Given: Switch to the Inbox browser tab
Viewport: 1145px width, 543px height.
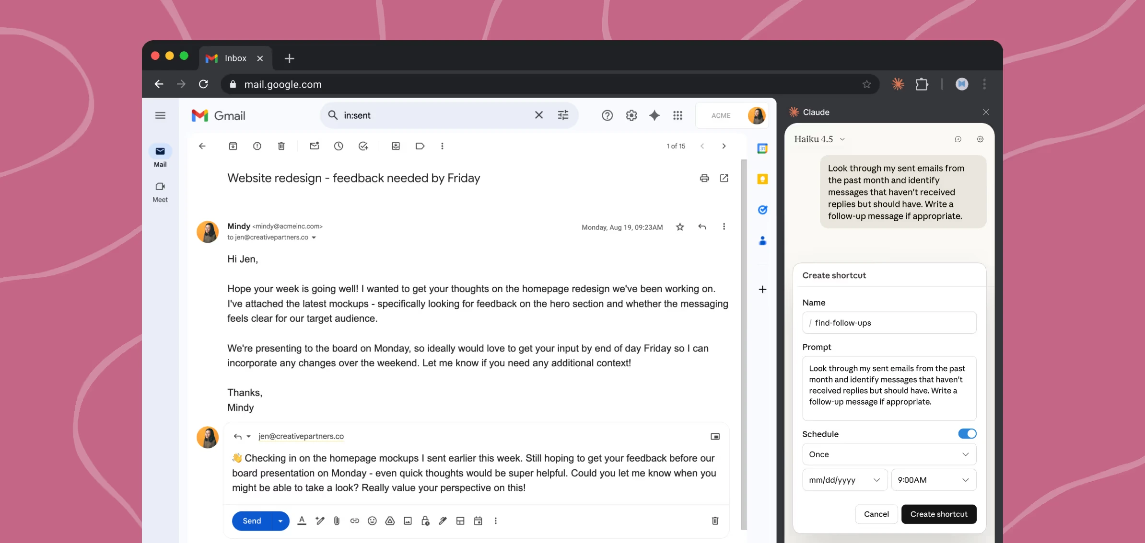Looking at the screenshot, I should pyautogui.click(x=235, y=58).
